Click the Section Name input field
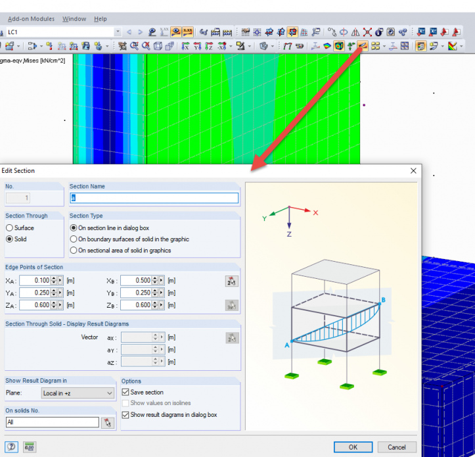475x457 pixels. (x=154, y=198)
